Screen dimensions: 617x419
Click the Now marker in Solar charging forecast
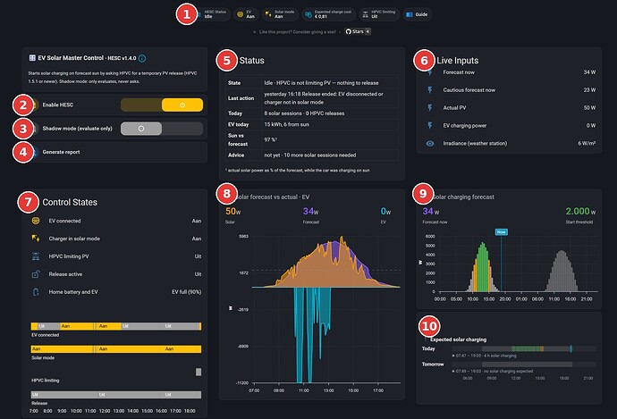(x=501, y=232)
